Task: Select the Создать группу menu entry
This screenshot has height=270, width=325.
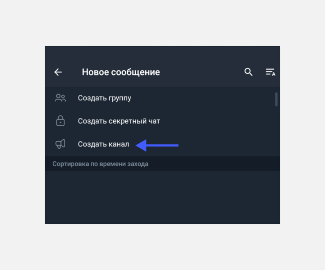Action: 105,97
